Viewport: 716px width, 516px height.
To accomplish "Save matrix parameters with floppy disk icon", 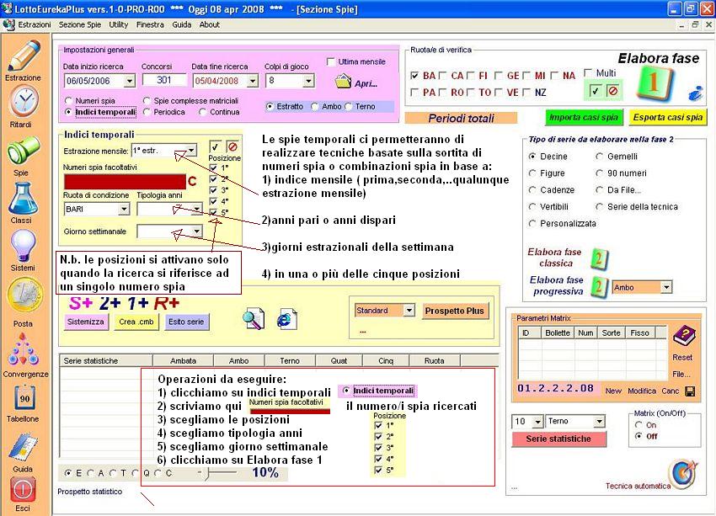I will pyautogui.click(x=690, y=391).
